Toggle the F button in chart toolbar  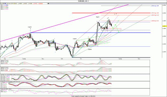click(4, 4)
